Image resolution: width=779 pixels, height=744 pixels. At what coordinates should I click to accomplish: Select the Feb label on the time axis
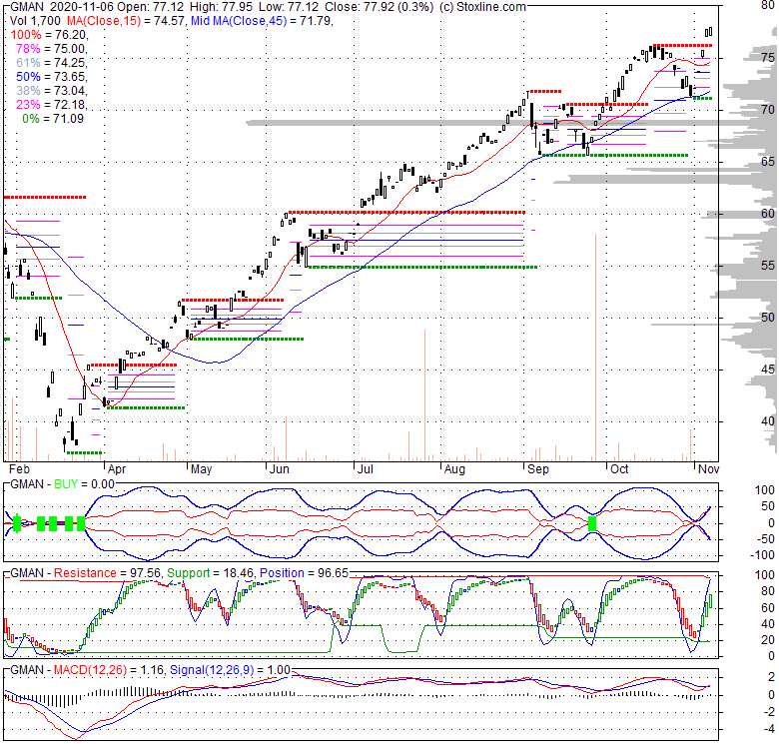[17, 467]
